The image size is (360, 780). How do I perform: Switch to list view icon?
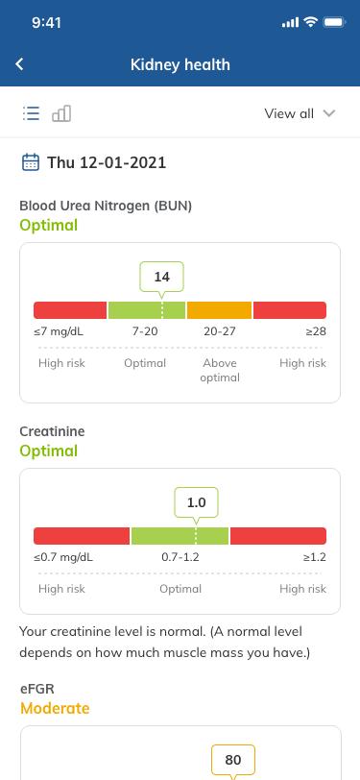pyautogui.click(x=31, y=113)
